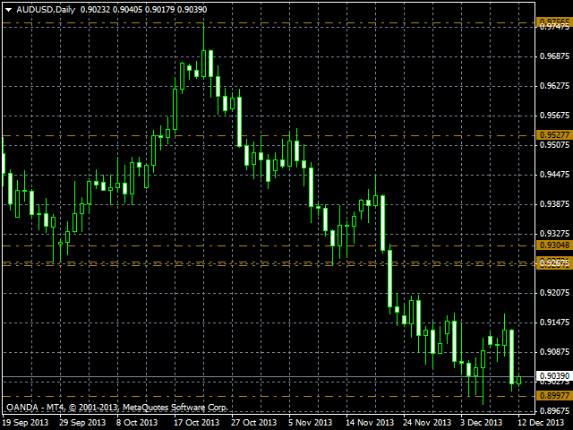The image size is (573, 430).
Task: Click the current price label 0.90390
Action: coord(553,376)
